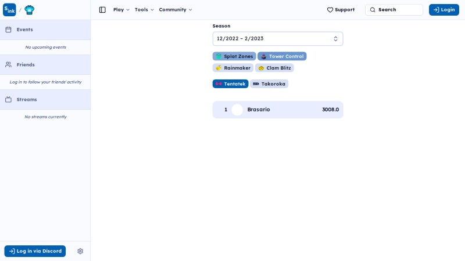Select the Rainmaker mode icon
465x261 pixels.
point(219,68)
